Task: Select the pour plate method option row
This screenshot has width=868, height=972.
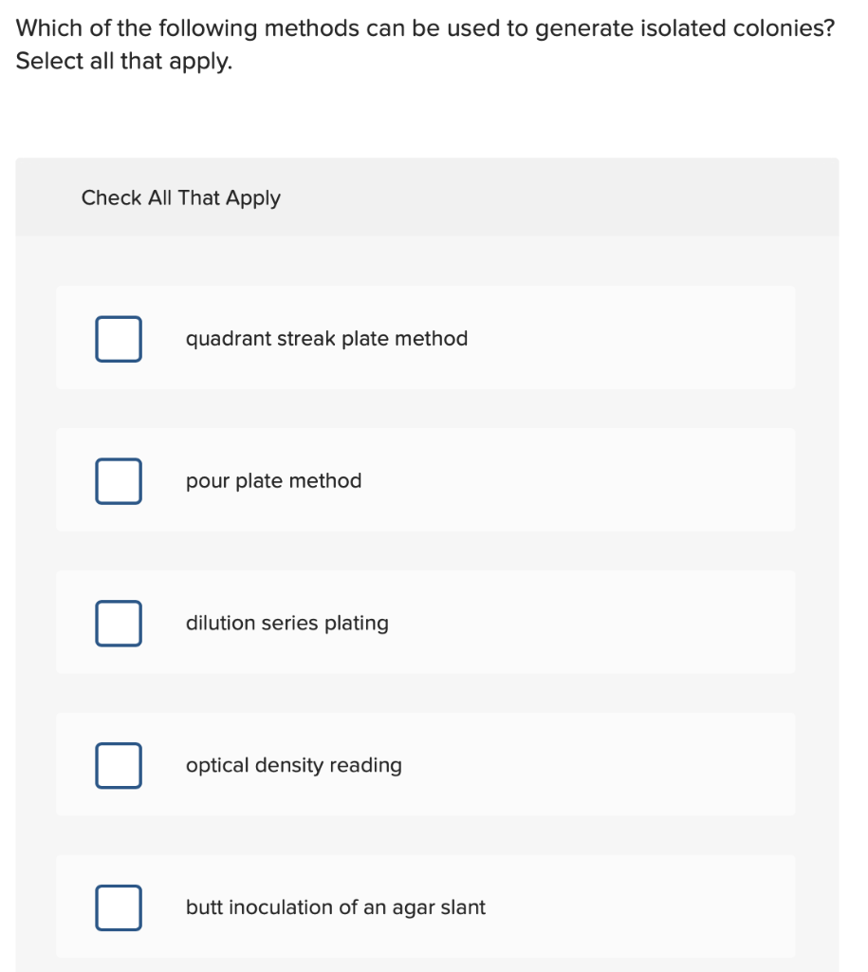Action: coord(425,480)
